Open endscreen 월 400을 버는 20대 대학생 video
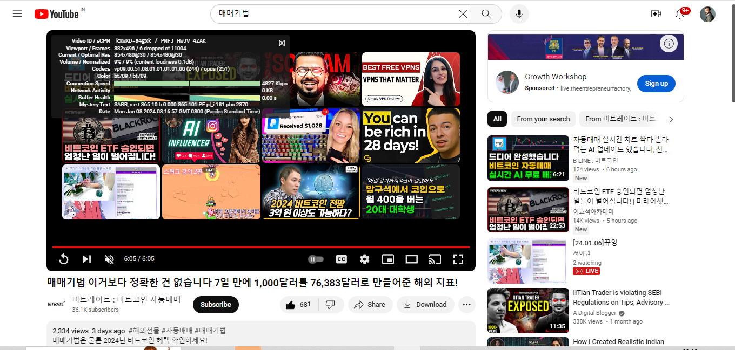This screenshot has width=735, height=350. click(411, 192)
